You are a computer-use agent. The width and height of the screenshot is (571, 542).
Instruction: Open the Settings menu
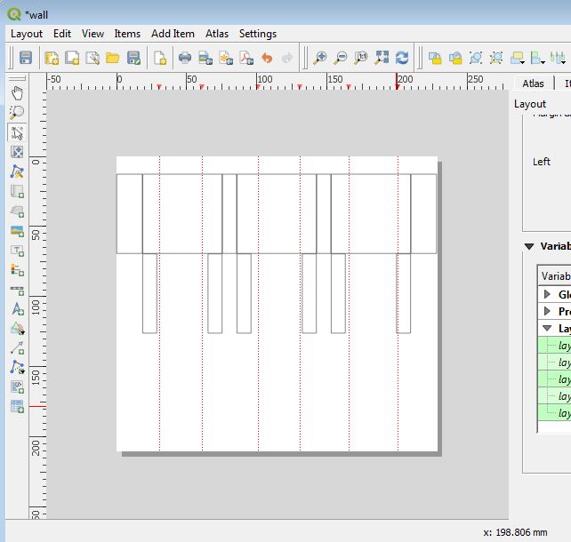pyautogui.click(x=257, y=34)
